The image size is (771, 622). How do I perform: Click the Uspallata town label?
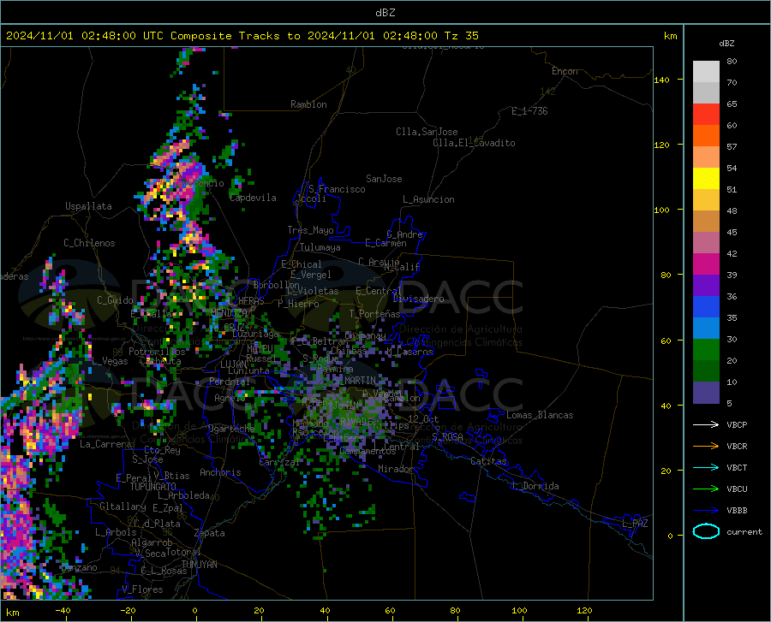tap(88, 206)
